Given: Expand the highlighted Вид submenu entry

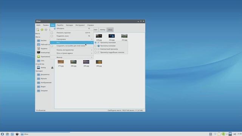Looking at the screenshot, I should 72,43.
